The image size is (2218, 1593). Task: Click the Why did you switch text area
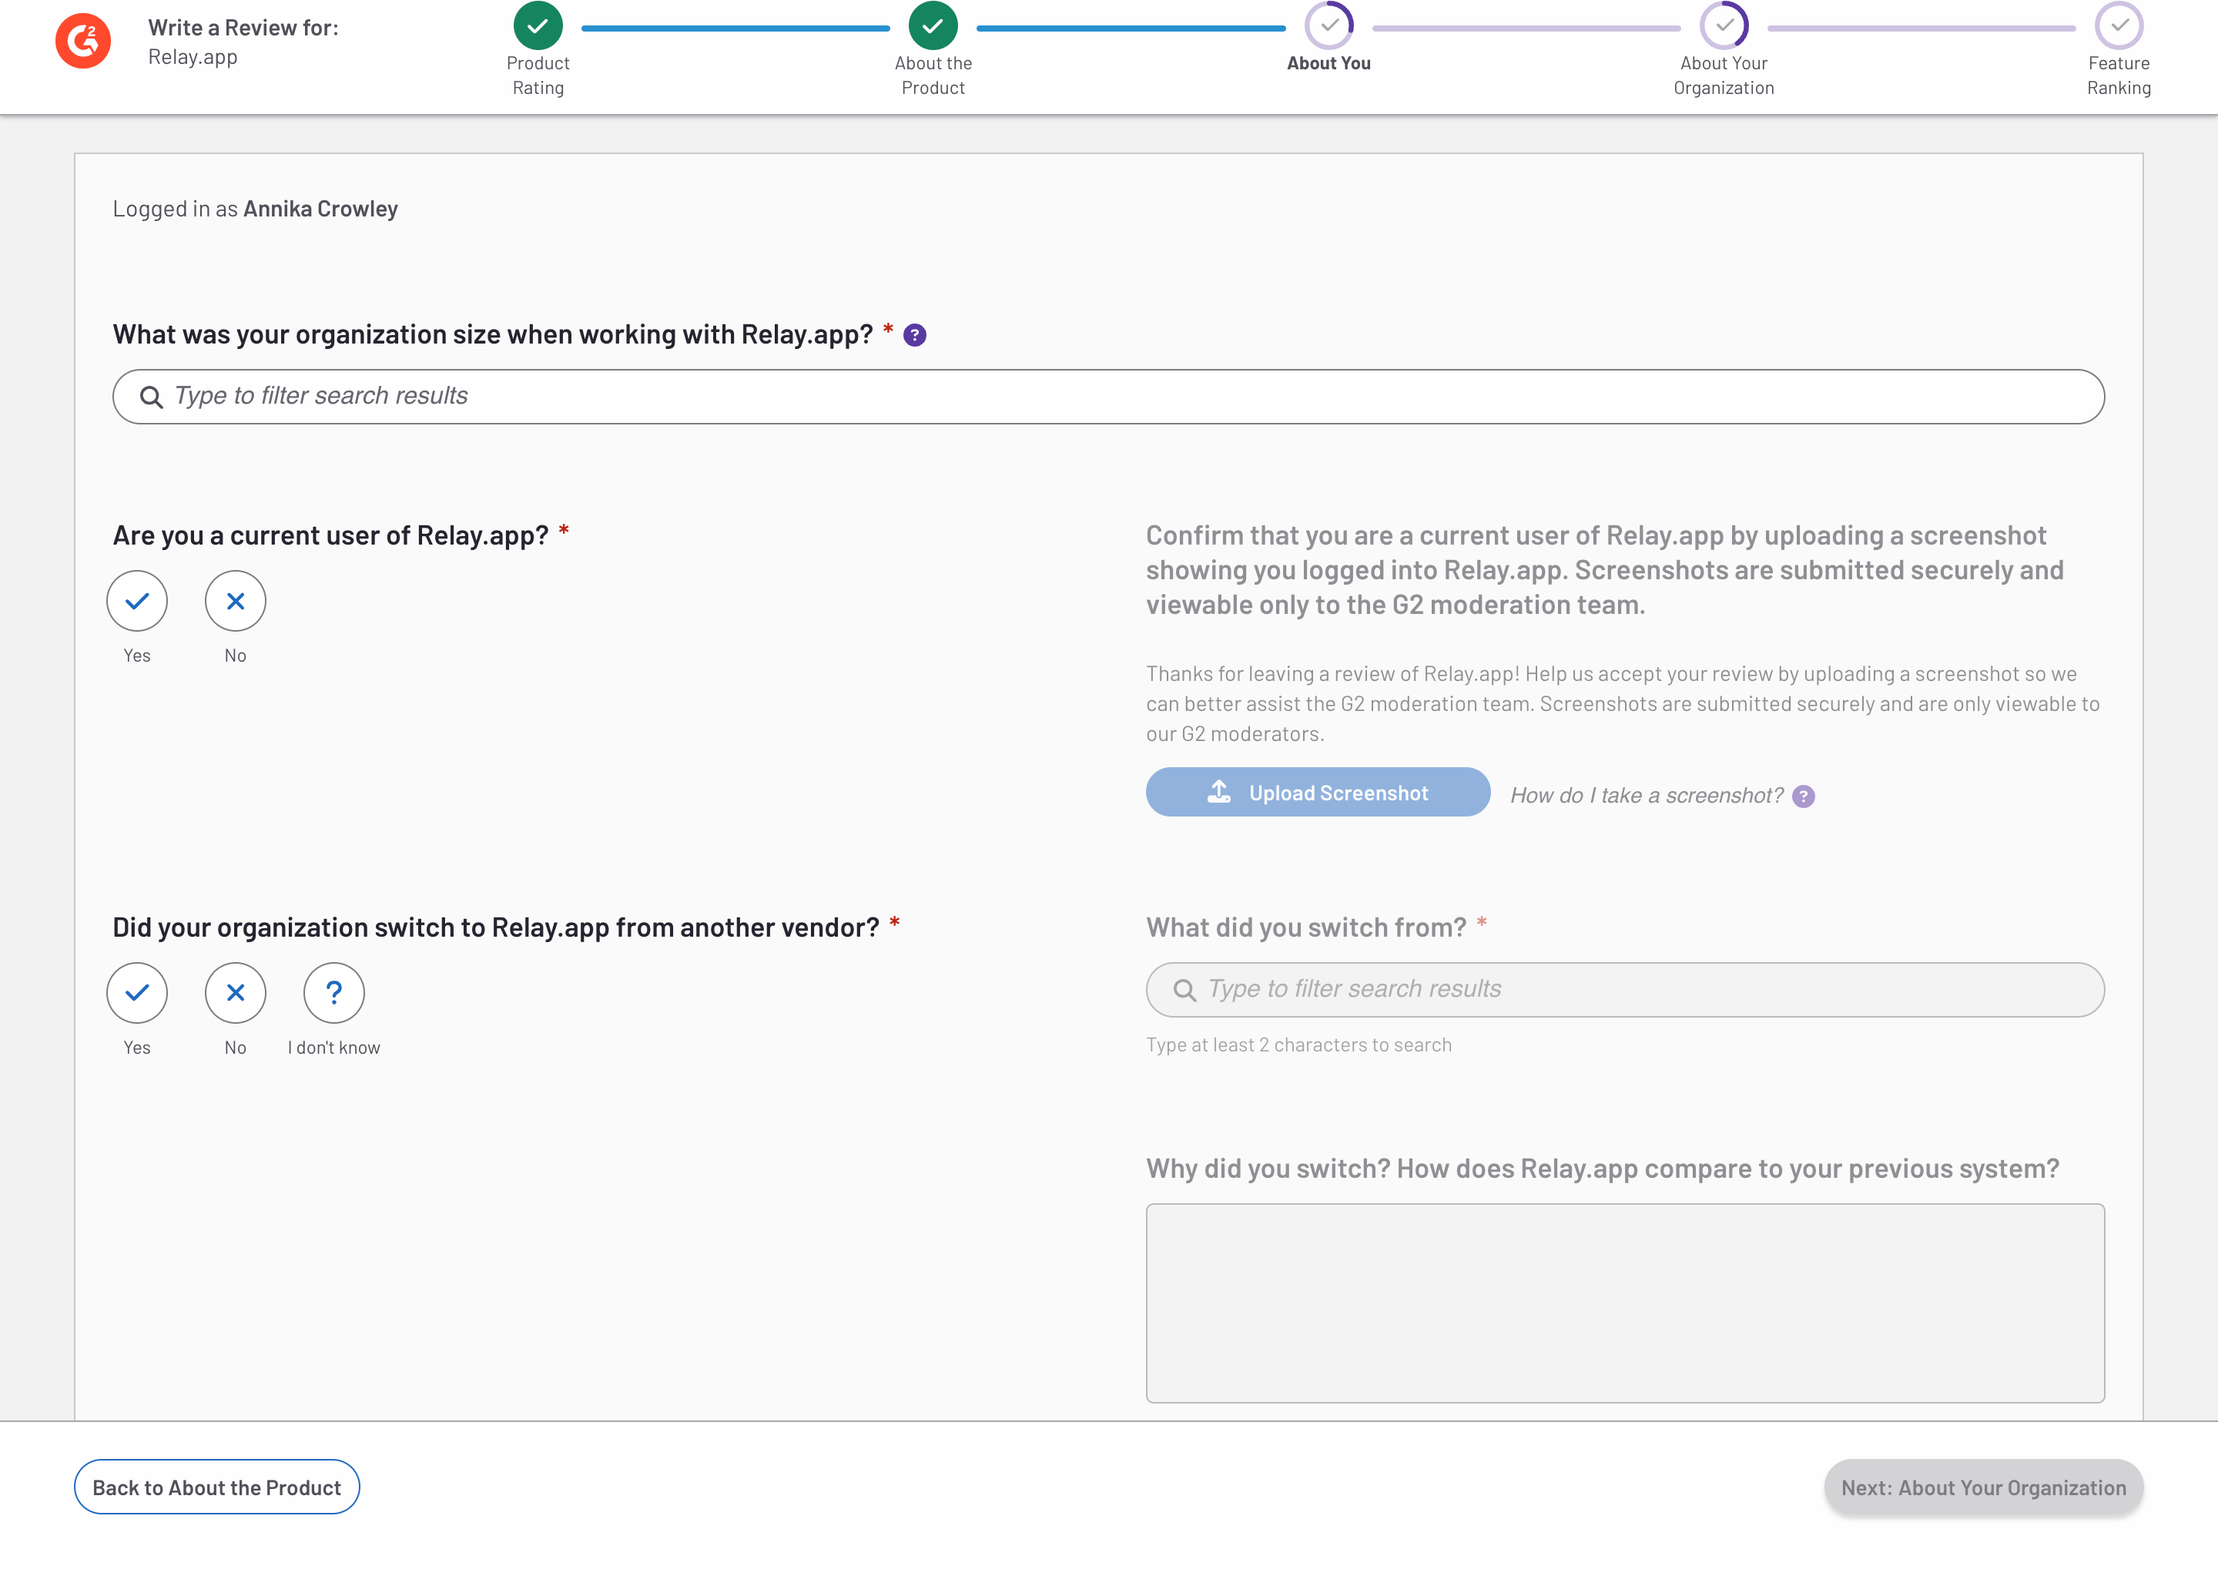pos(1625,1303)
